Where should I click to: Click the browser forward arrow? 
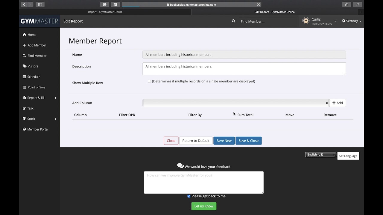pyautogui.click(x=30, y=4)
